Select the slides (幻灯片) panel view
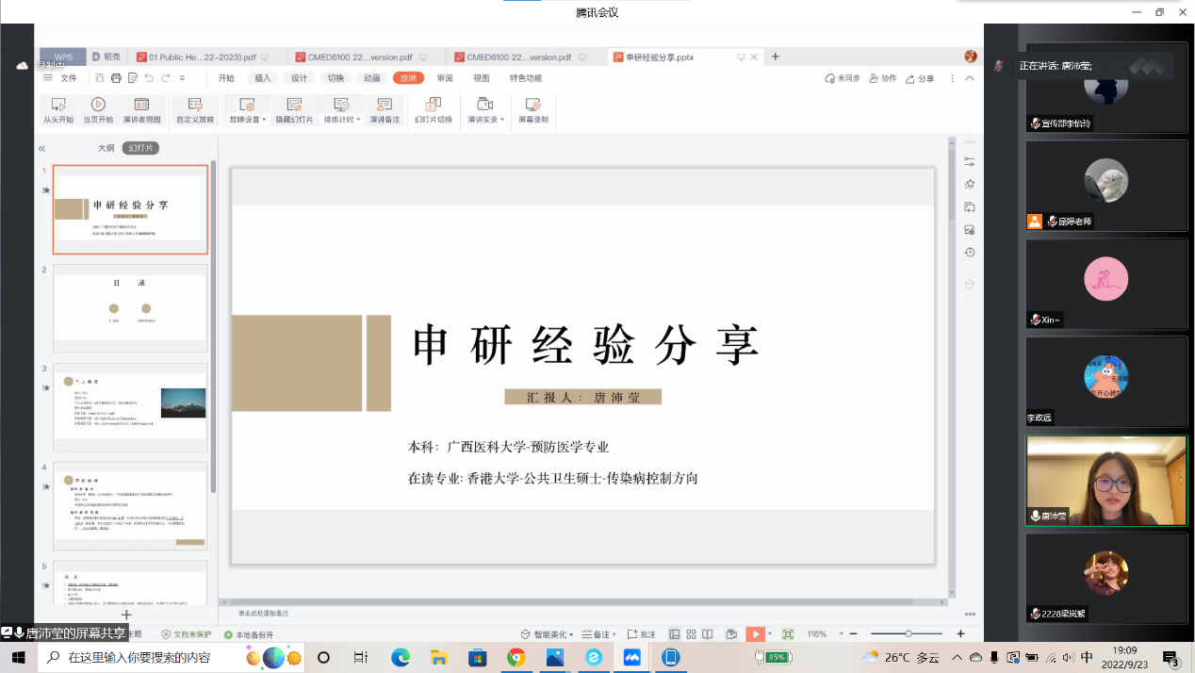Viewport: 1195px width, 673px height. 140,148
